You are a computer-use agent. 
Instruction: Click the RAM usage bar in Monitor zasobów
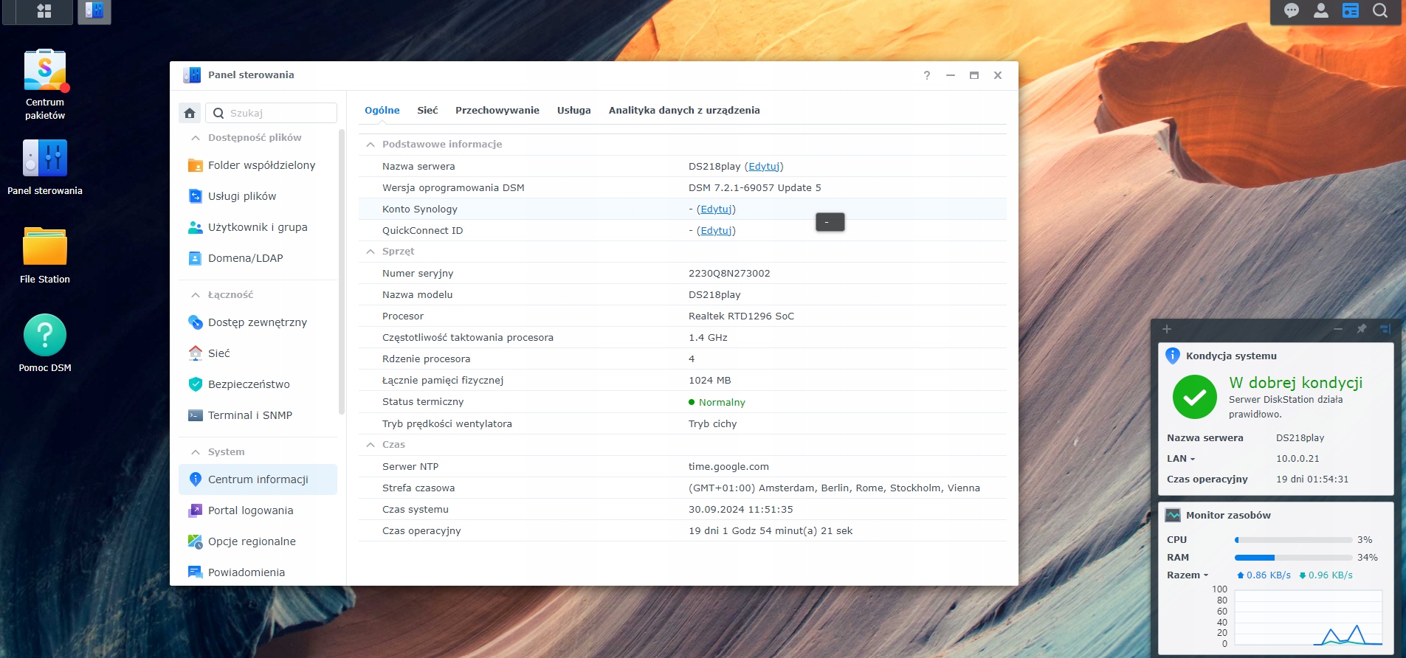click(1294, 558)
